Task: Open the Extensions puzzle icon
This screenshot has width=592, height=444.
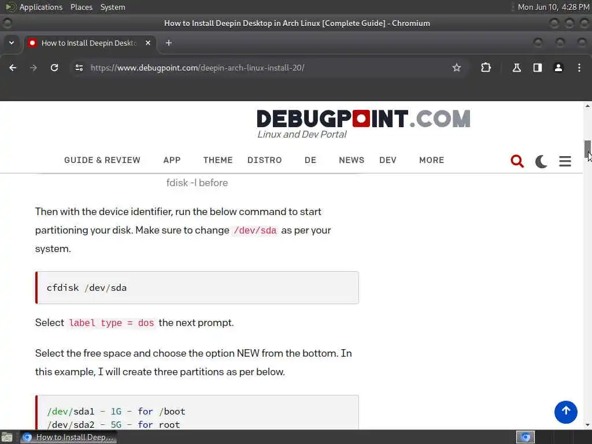Action: coord(486,68)
